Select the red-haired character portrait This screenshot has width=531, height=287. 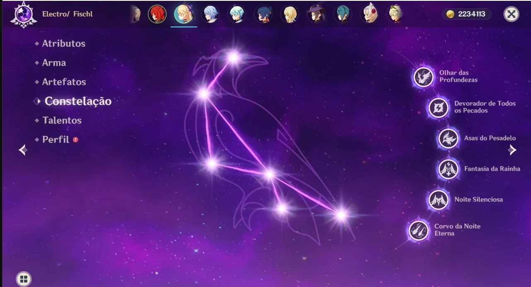(x=157, y=14)
